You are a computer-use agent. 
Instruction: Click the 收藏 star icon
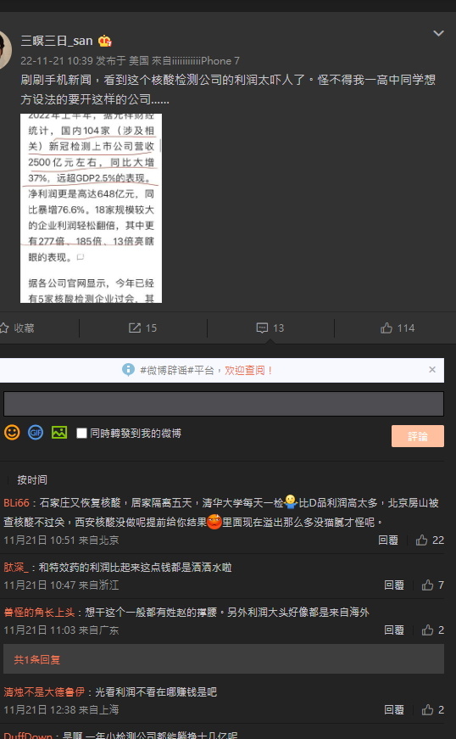click(x=3, y=328)
